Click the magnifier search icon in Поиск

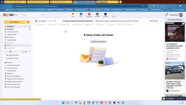43,15
